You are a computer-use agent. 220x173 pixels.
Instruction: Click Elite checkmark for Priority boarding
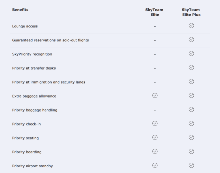pyautogui.click(x=155, y=152)
